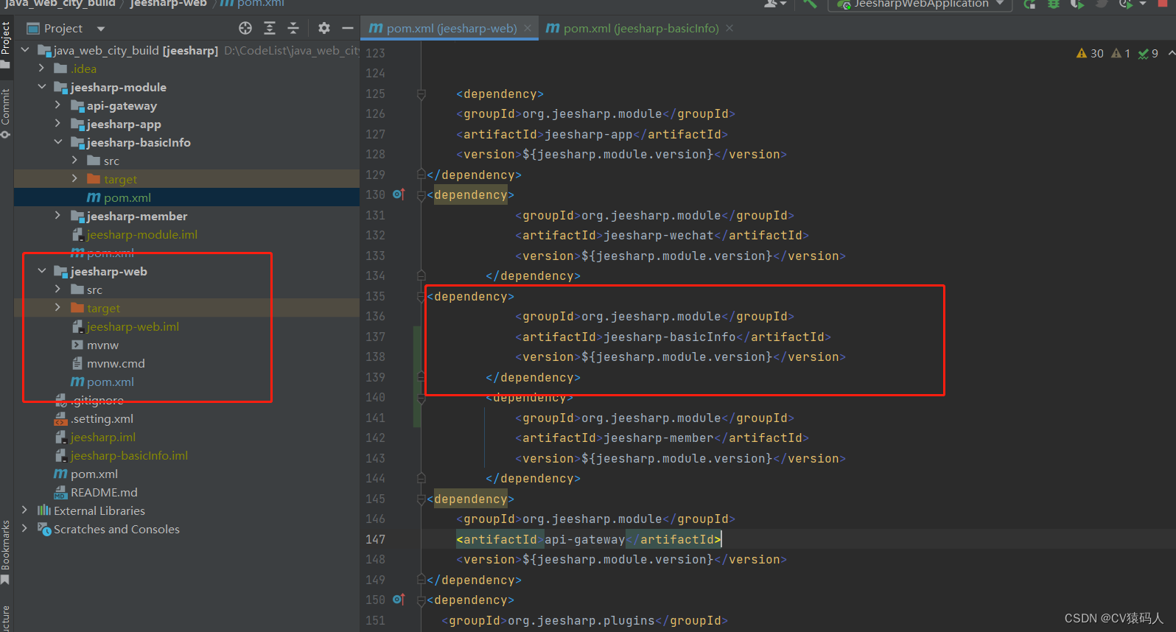Select the target folder under jeesharp-basicInfo
The height and width of the screenshot is (632, 1176).
point(186,179)
